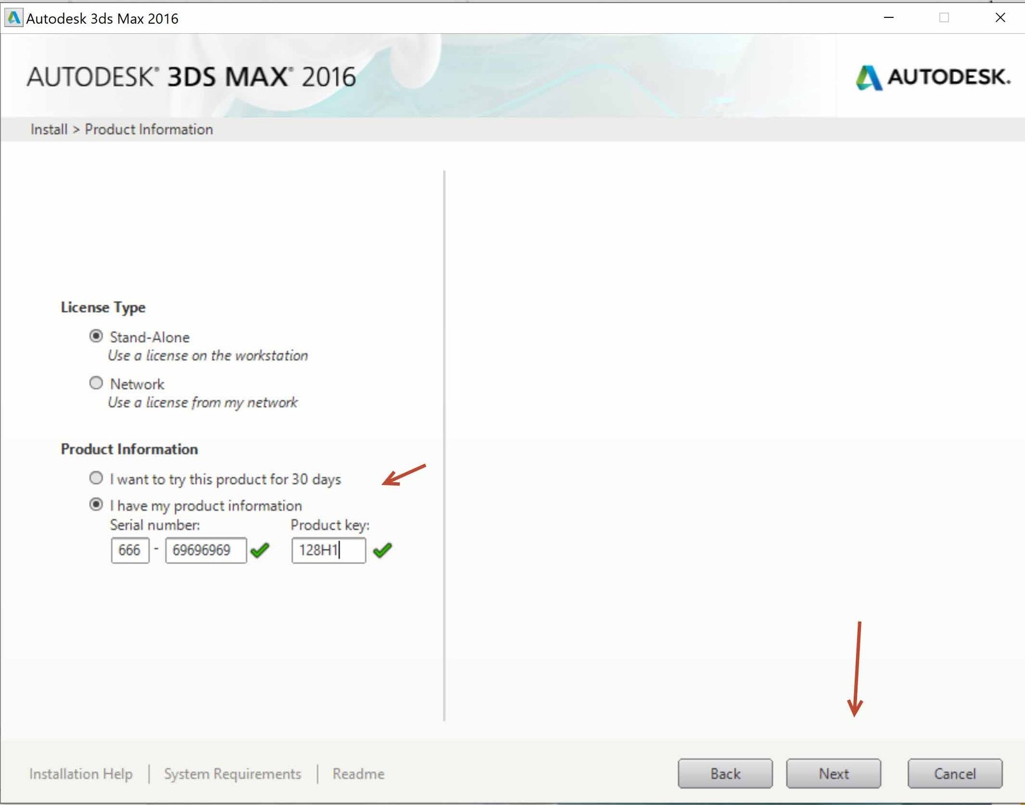Click the Autodesk icon in the title bar
The width and height of the screenshot is (1025, 805).
pyautogui.click(x=13, y=17)
